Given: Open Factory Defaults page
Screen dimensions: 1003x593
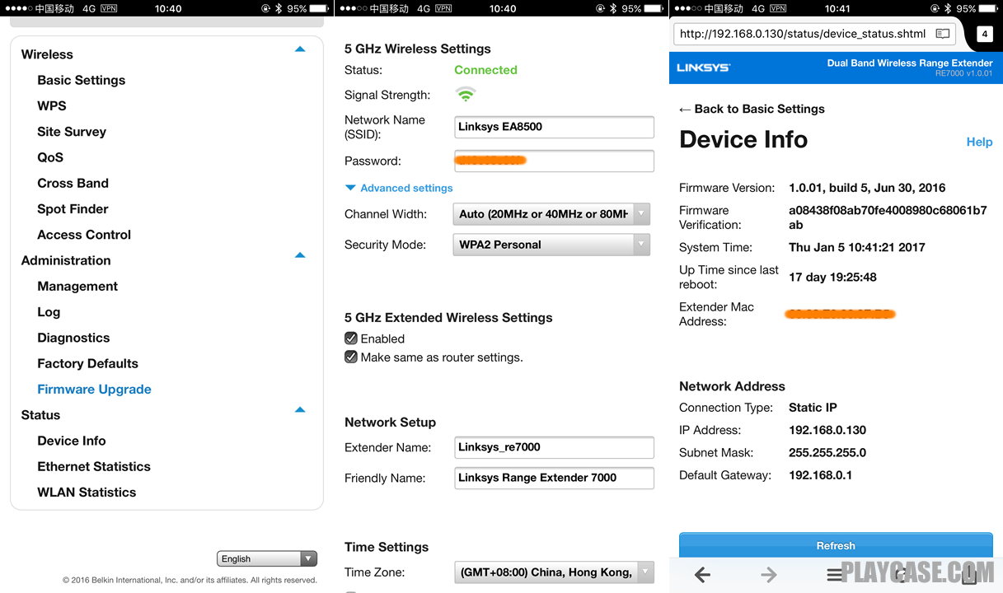Looking at the screenshot, I should point(88,363).
